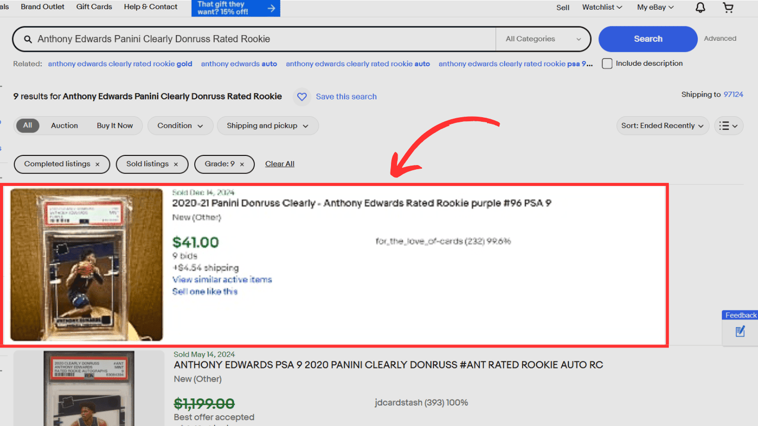Click Sell one like this link
This screenshot has height=426, width=758.
coord(205,291)
